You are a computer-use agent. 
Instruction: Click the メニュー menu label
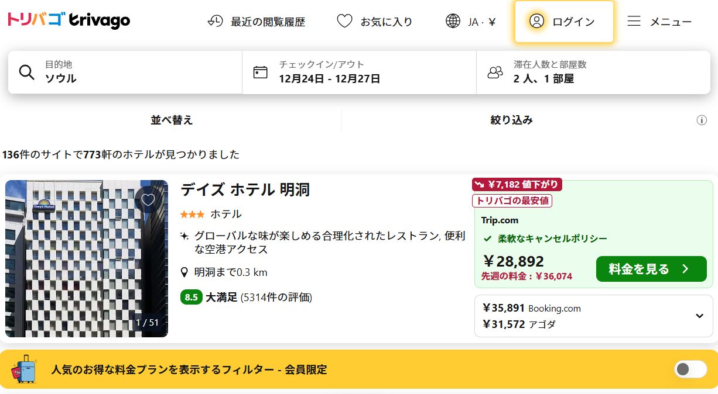(671, 22)
